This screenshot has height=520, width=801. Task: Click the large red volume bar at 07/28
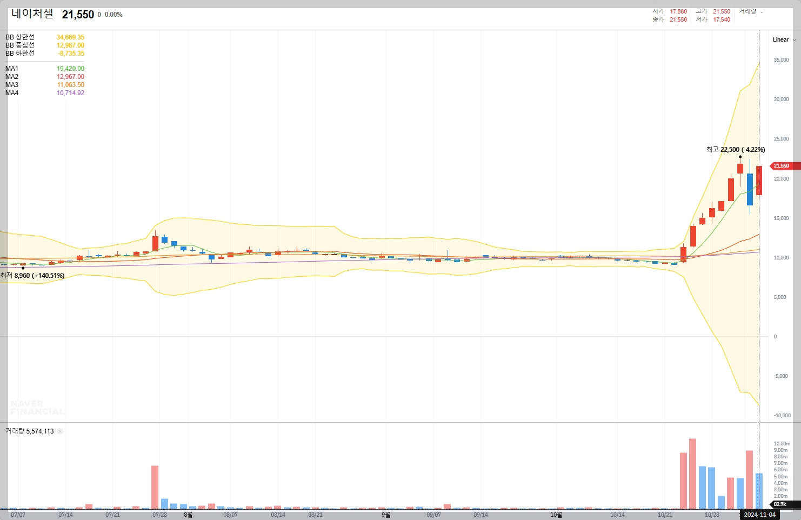coord(155,487)
